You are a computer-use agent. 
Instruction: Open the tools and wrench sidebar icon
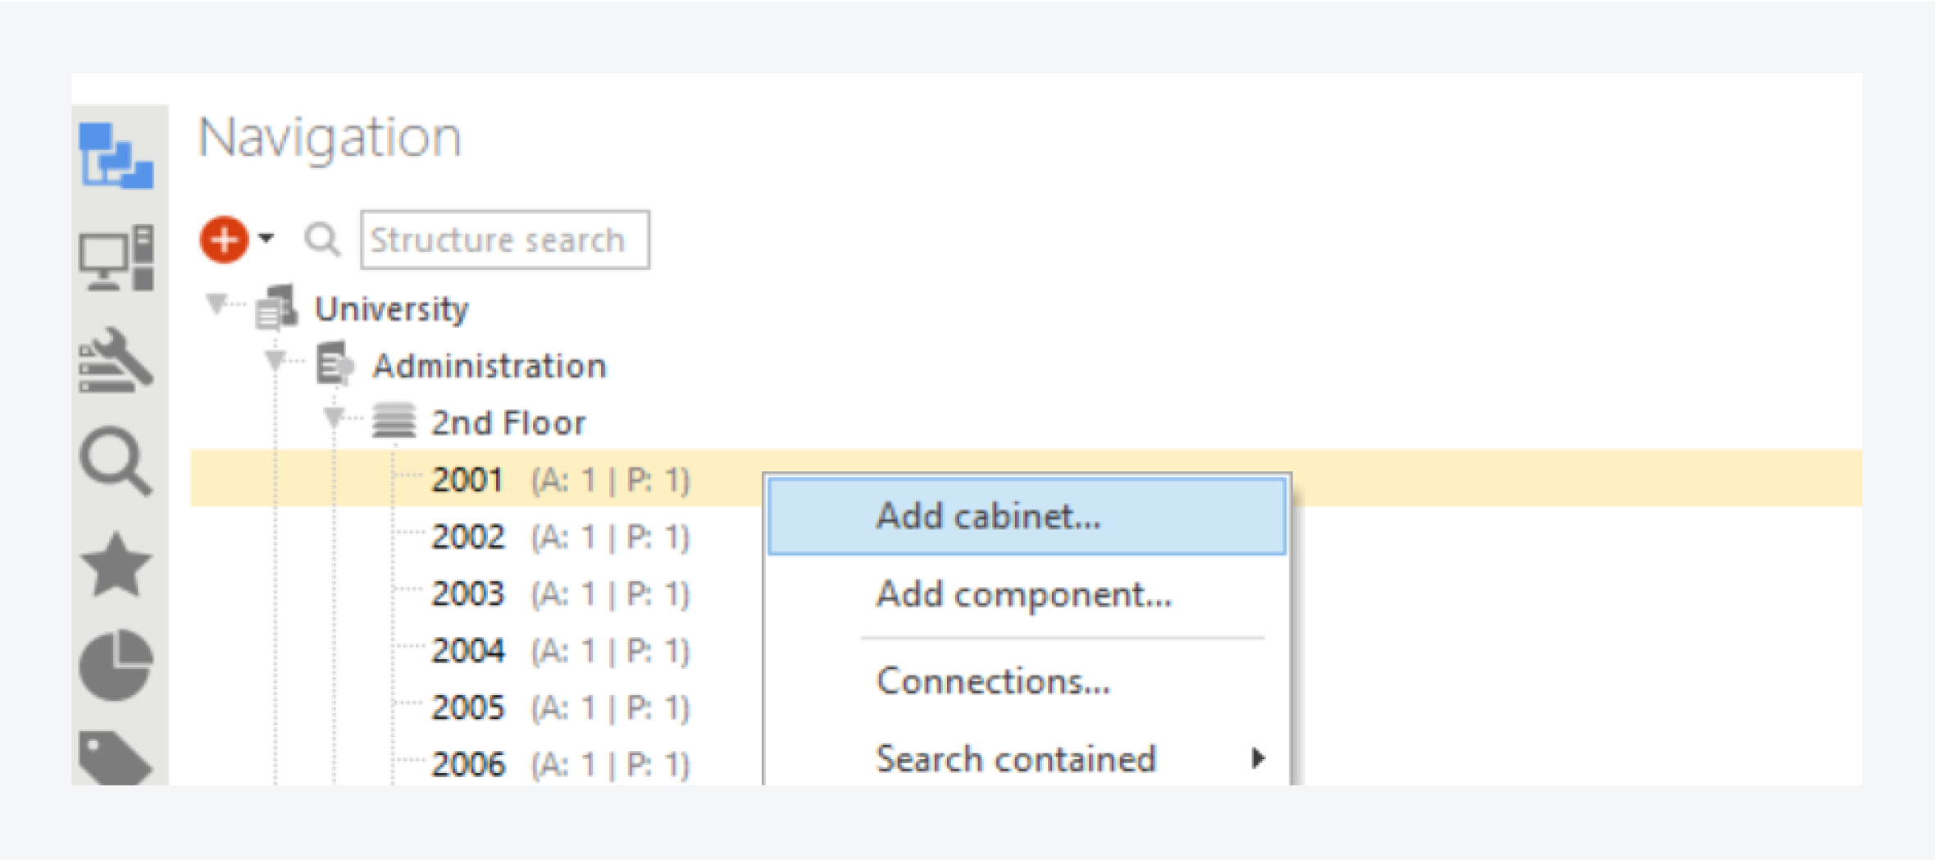(x=116, y=361)
